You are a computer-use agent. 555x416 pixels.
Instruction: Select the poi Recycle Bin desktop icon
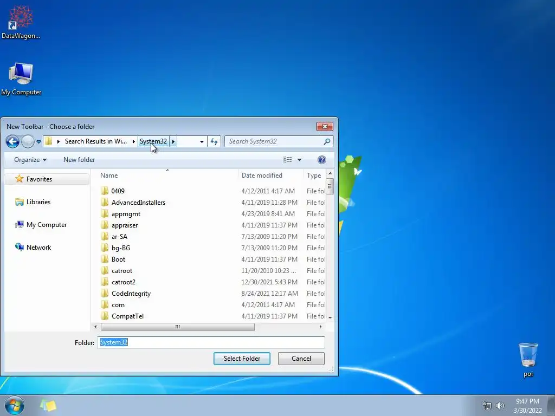point(528,360)
